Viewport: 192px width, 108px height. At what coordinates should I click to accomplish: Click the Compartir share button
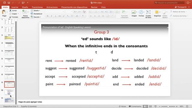(x=181, y=7)
